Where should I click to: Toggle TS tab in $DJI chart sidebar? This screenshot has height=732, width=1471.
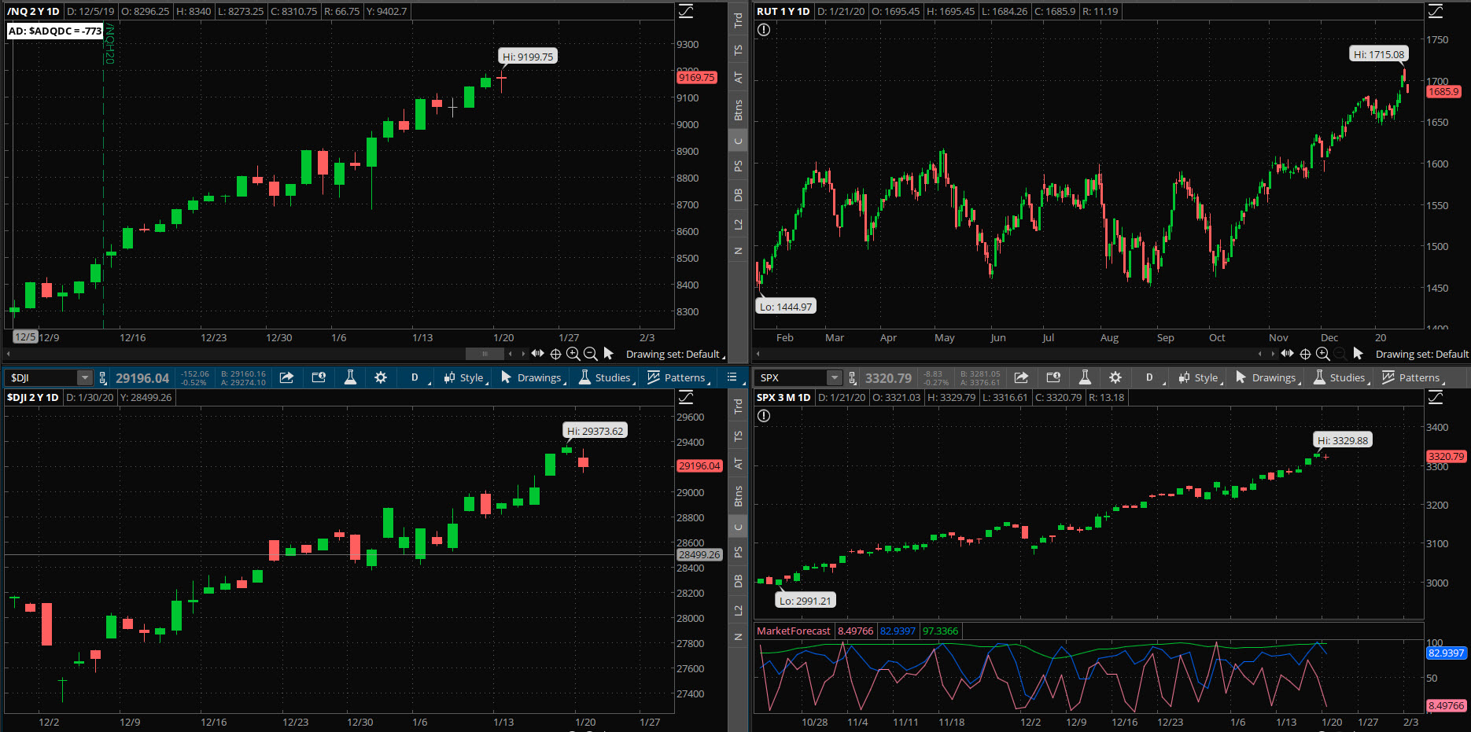738,436
